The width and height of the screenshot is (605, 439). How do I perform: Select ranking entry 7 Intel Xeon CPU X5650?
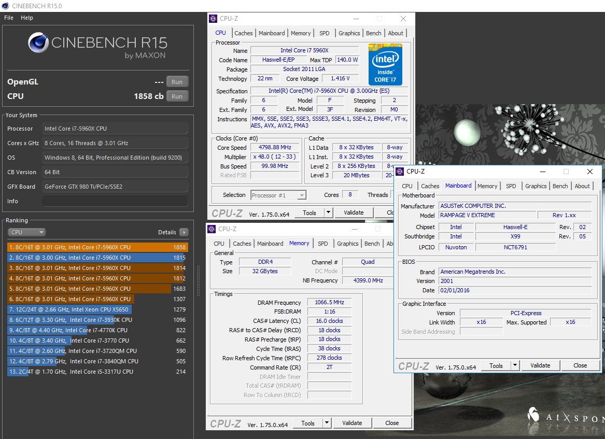coord(97,309)
